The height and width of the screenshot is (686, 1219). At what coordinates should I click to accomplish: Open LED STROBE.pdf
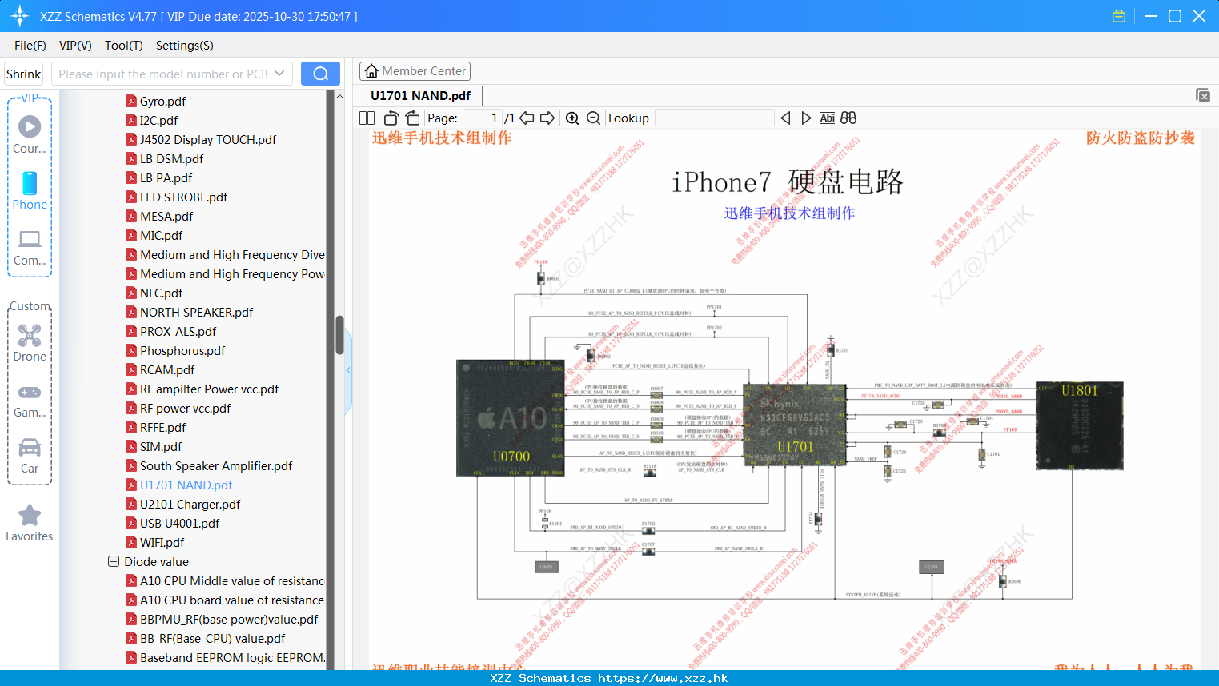coord(183,197)
